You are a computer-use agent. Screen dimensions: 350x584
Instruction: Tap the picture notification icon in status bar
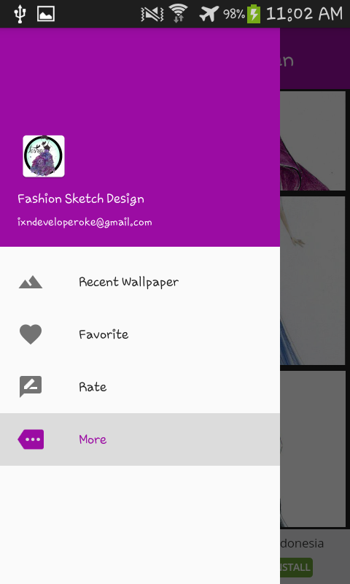tap(46, 14)
